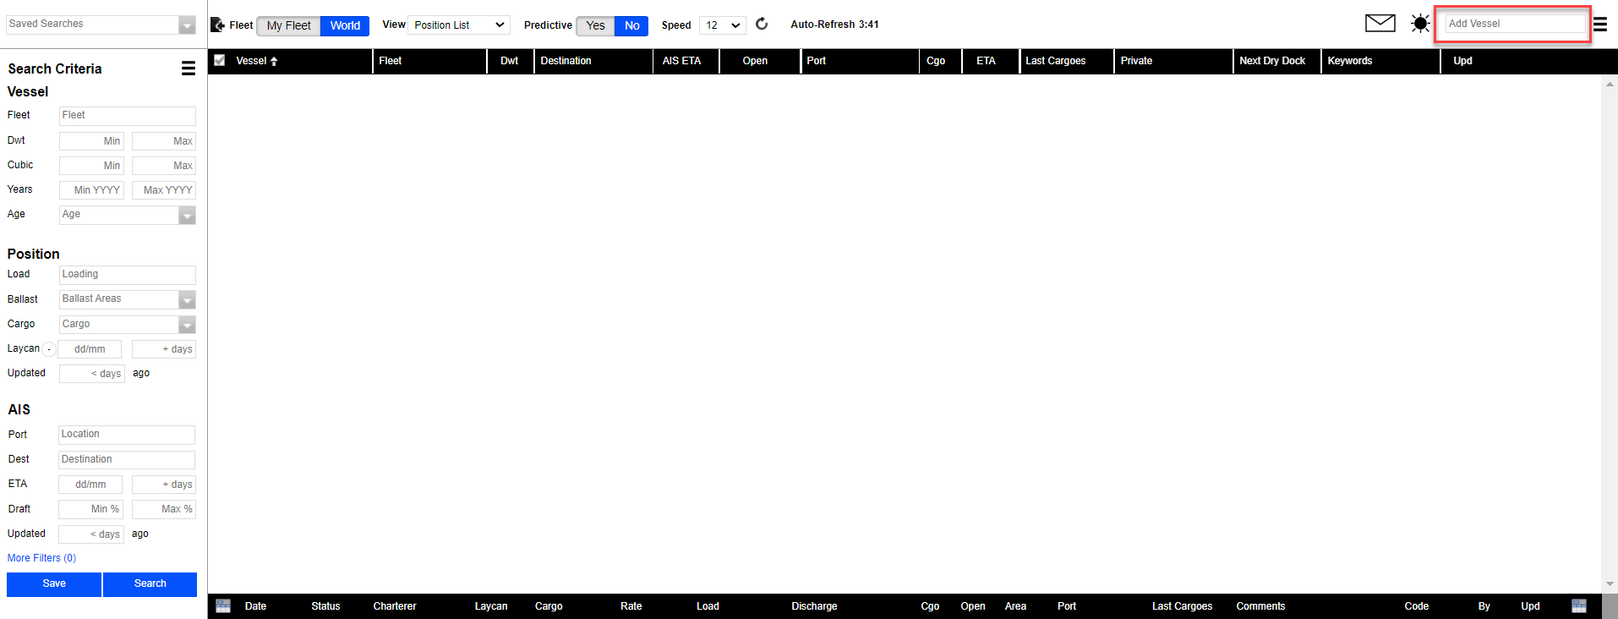The height and width of the screenshot is (619, 1618).
Task: Click the bottom-left table grid icon
Action: point(223,606)
